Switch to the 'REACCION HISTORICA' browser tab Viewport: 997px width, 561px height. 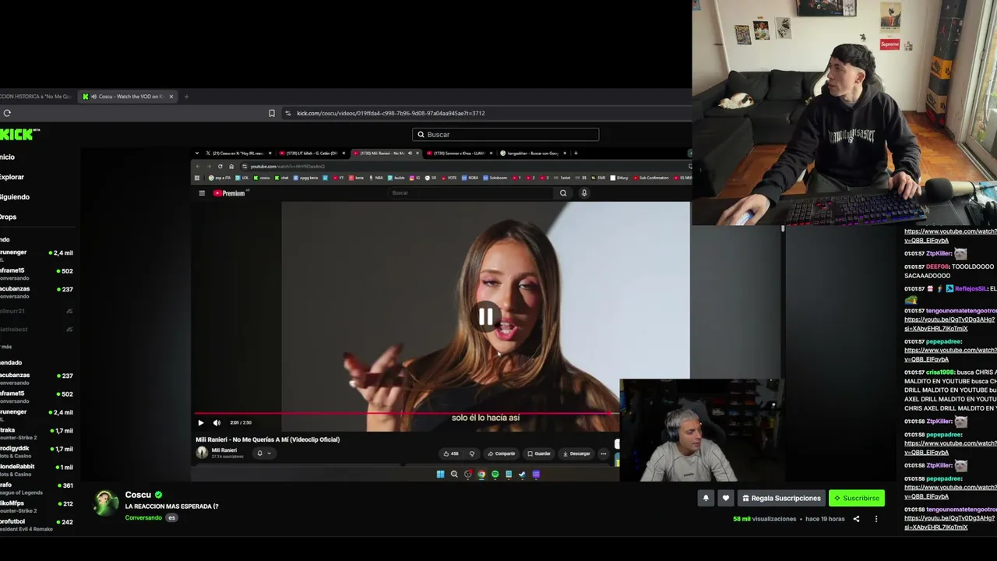[37, 97]
